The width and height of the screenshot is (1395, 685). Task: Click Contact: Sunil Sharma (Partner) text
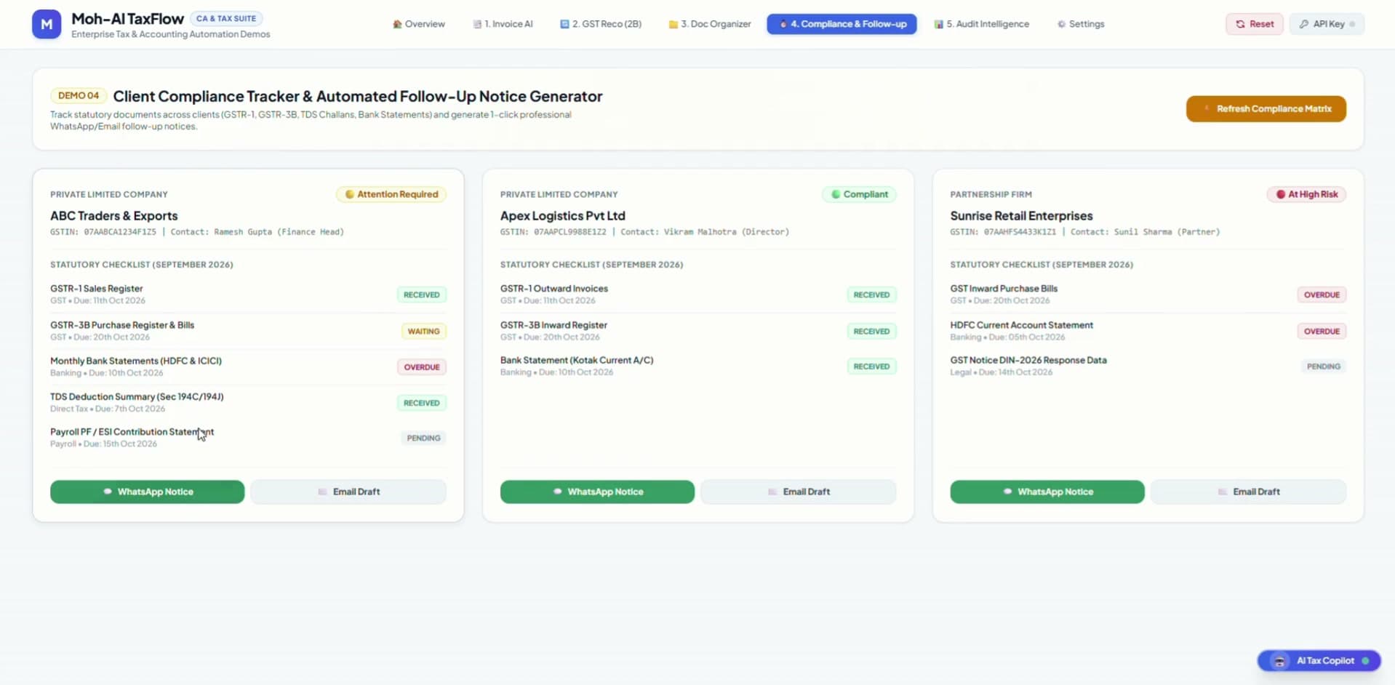click(1145, 232)
